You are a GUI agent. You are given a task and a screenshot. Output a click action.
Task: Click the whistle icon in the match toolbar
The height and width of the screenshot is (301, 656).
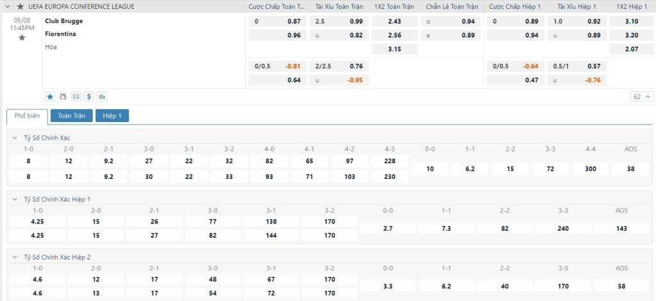(x=63, y=96)
